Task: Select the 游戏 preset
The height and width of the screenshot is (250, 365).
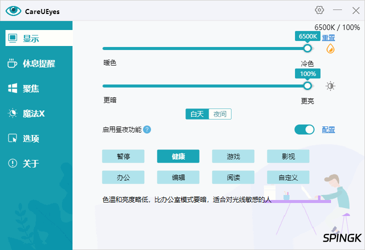Action: pyautogui.click(x=233, y=156)
